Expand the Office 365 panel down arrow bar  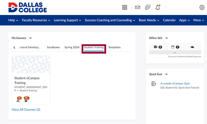click(x=175, y=53)
